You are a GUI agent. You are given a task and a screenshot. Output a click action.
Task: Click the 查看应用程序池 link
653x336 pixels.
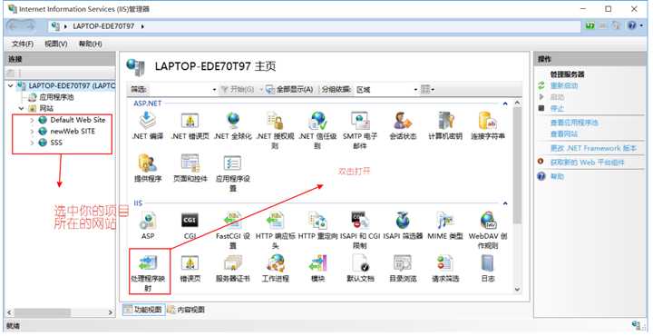[574, 123]
